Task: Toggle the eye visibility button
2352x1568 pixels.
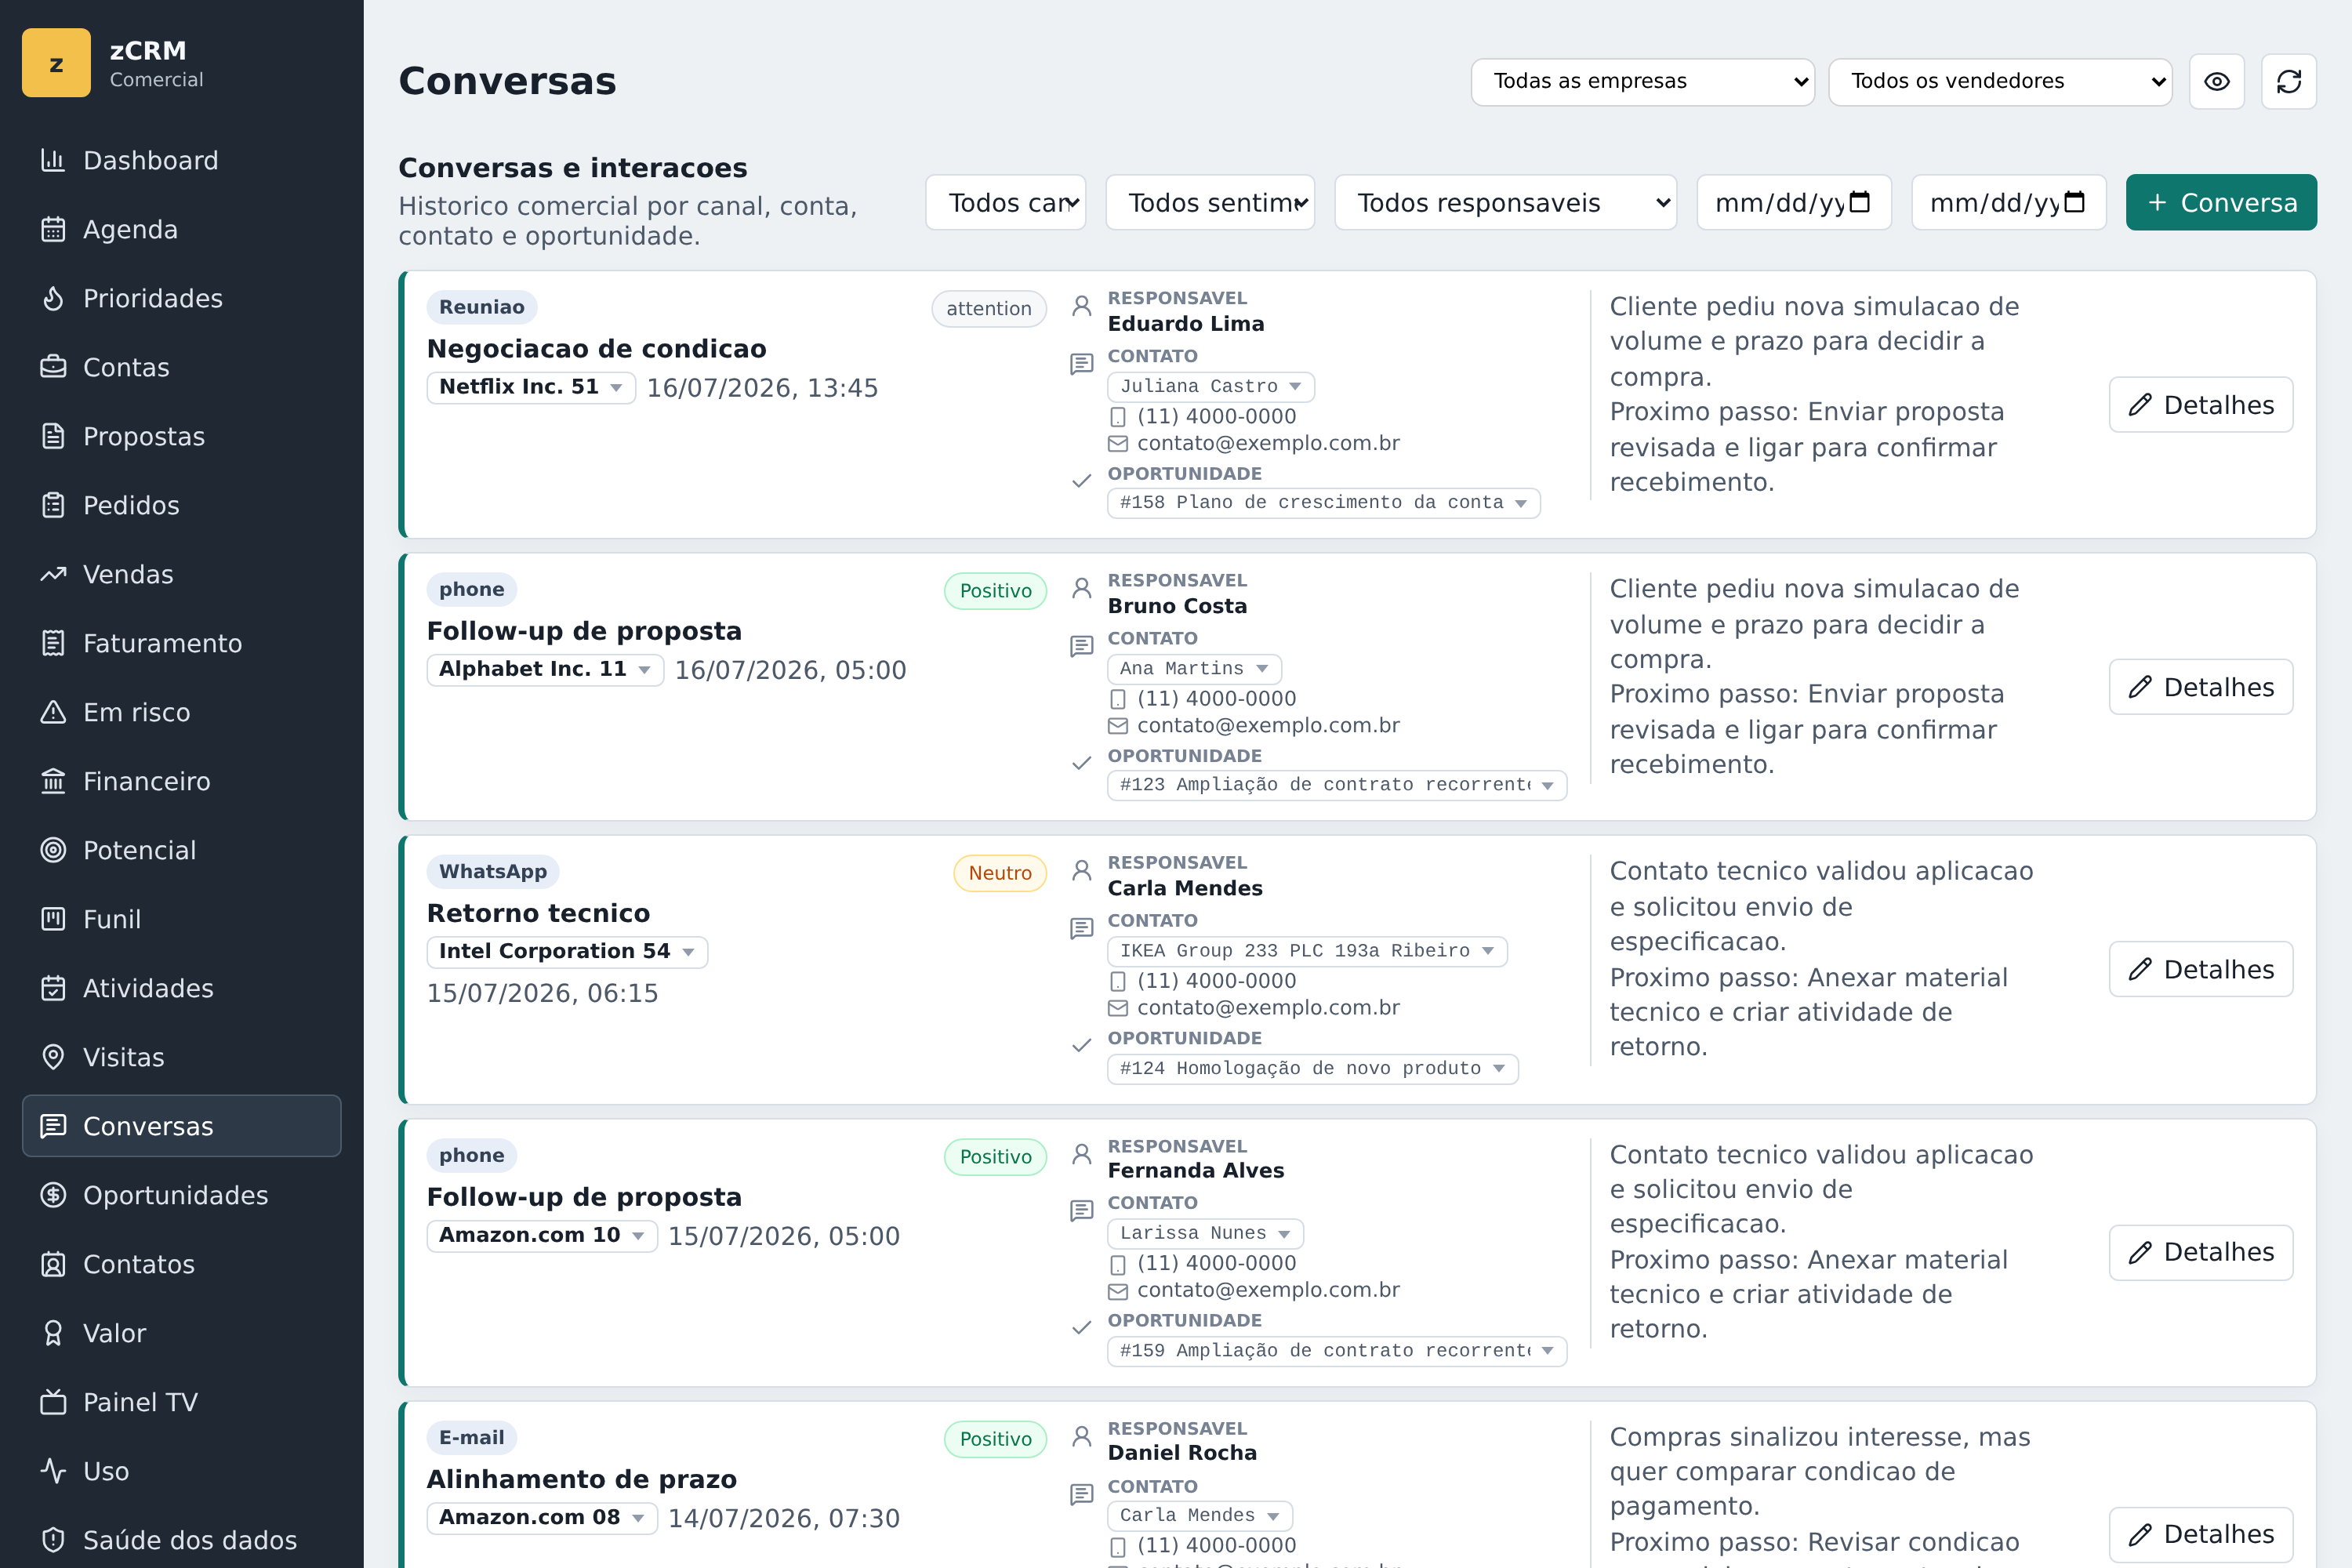Action: pyautogui.click(x=2217, y=81)
